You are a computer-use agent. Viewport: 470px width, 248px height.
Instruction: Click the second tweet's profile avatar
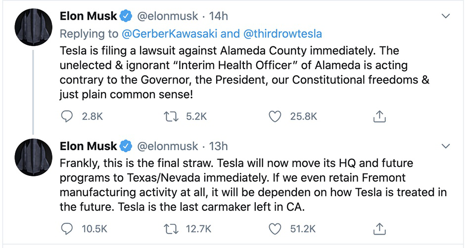pos(33,158)
